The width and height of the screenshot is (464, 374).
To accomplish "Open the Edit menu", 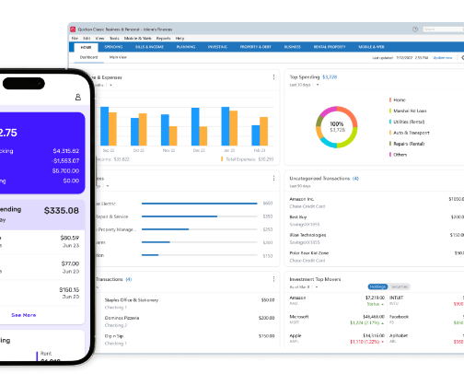I will (87, 39).
